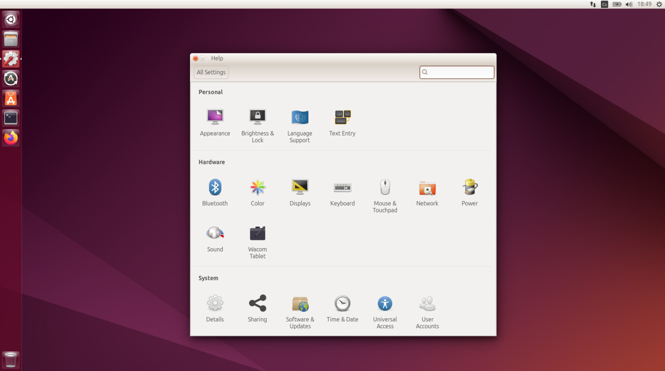
Task: Launch Firefox from the dock
Action: click(x=11, y=138)
